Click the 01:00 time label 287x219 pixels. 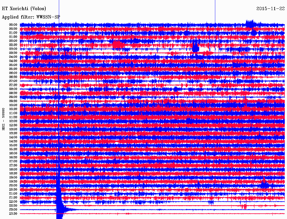click(x=13, y=33)
